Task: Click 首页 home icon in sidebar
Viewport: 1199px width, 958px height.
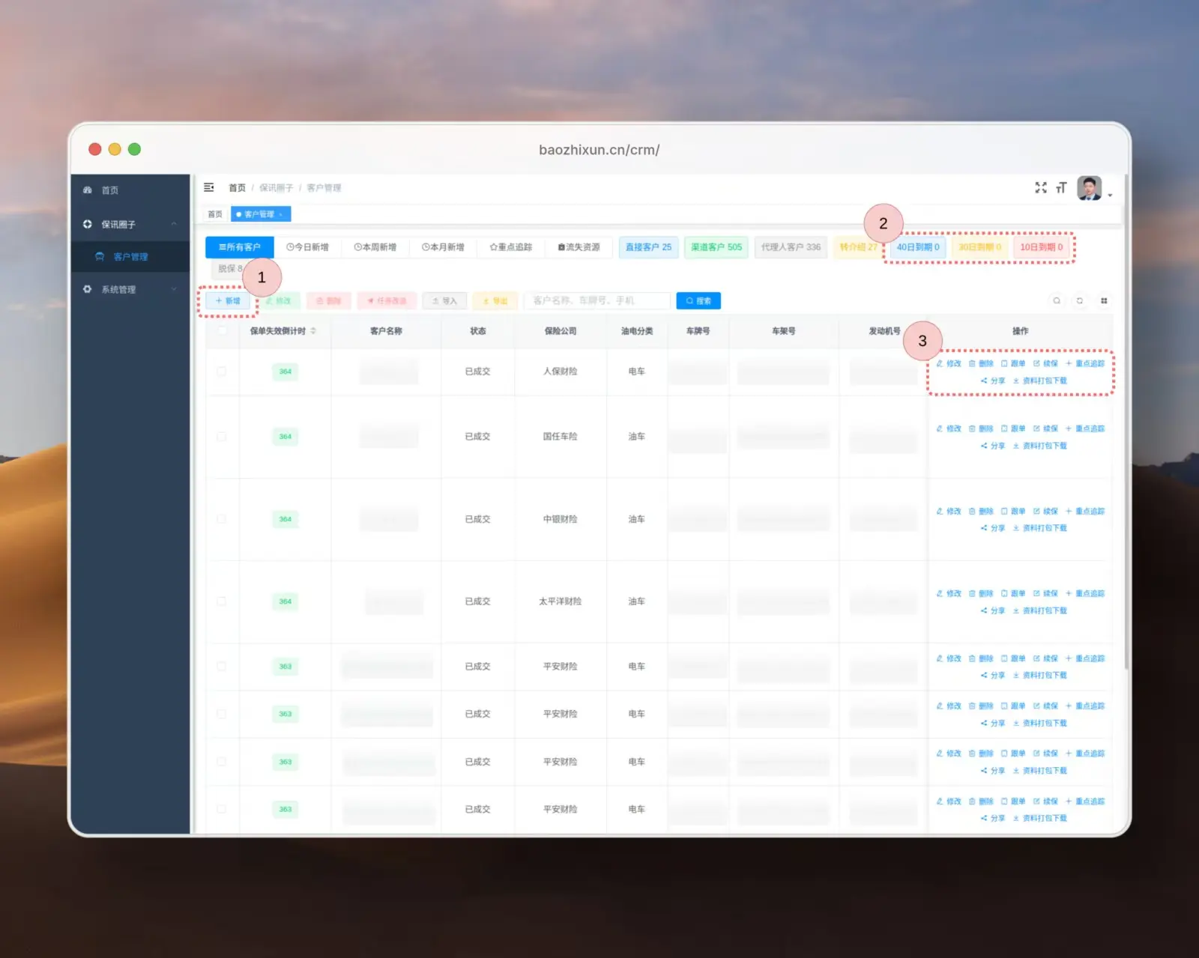Action: coord(88,190)
